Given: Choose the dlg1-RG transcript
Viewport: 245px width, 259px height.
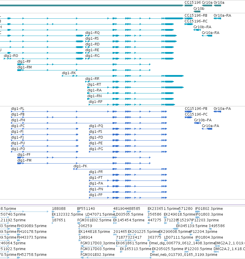Looking at the screenshot, I should pos(92,56).
